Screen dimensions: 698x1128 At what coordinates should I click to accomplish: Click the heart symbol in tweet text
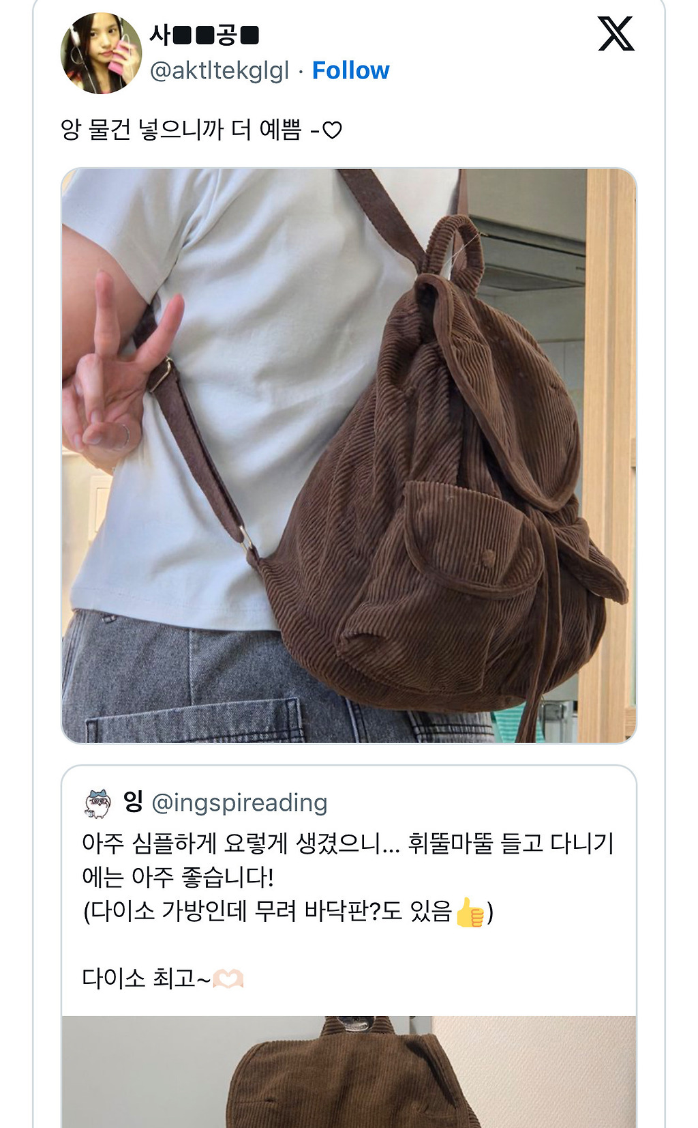pyautogui.click(x=332, y=130)
